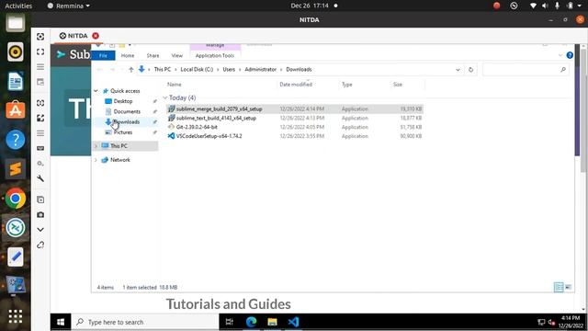The image size is (588, 331).
Task: Click Remmina scaled mode icon
Action: [x=40, y=118]
